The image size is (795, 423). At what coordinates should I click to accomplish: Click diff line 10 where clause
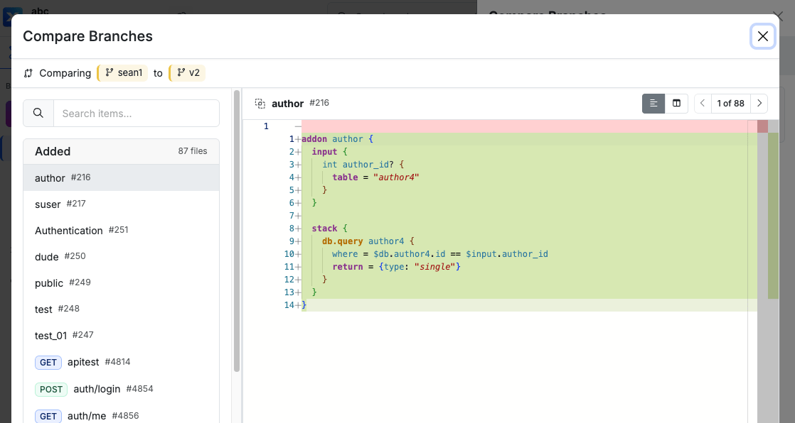[x=440, y=254]
